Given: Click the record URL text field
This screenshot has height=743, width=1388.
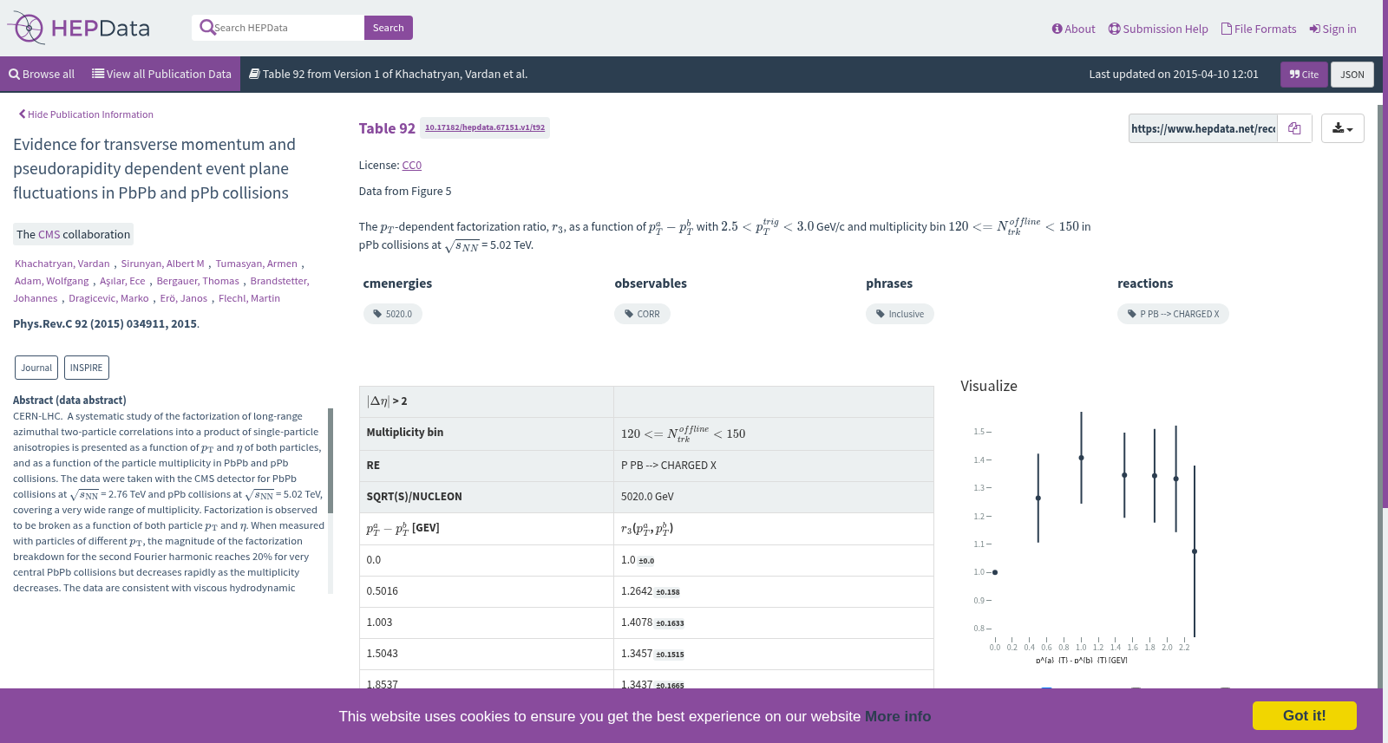Looking at the screenshot, I should click(1203, 128).
